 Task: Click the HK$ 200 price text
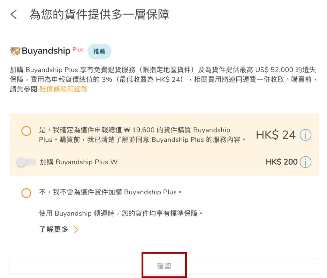coord(281,162)
